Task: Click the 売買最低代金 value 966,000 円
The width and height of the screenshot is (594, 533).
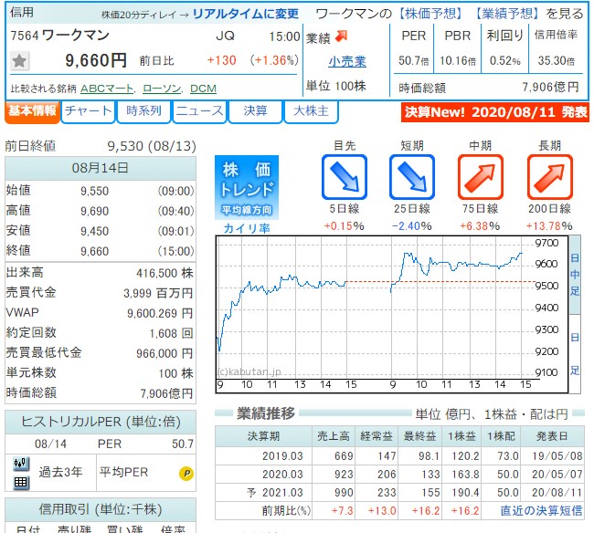Action: pos(164,353)
